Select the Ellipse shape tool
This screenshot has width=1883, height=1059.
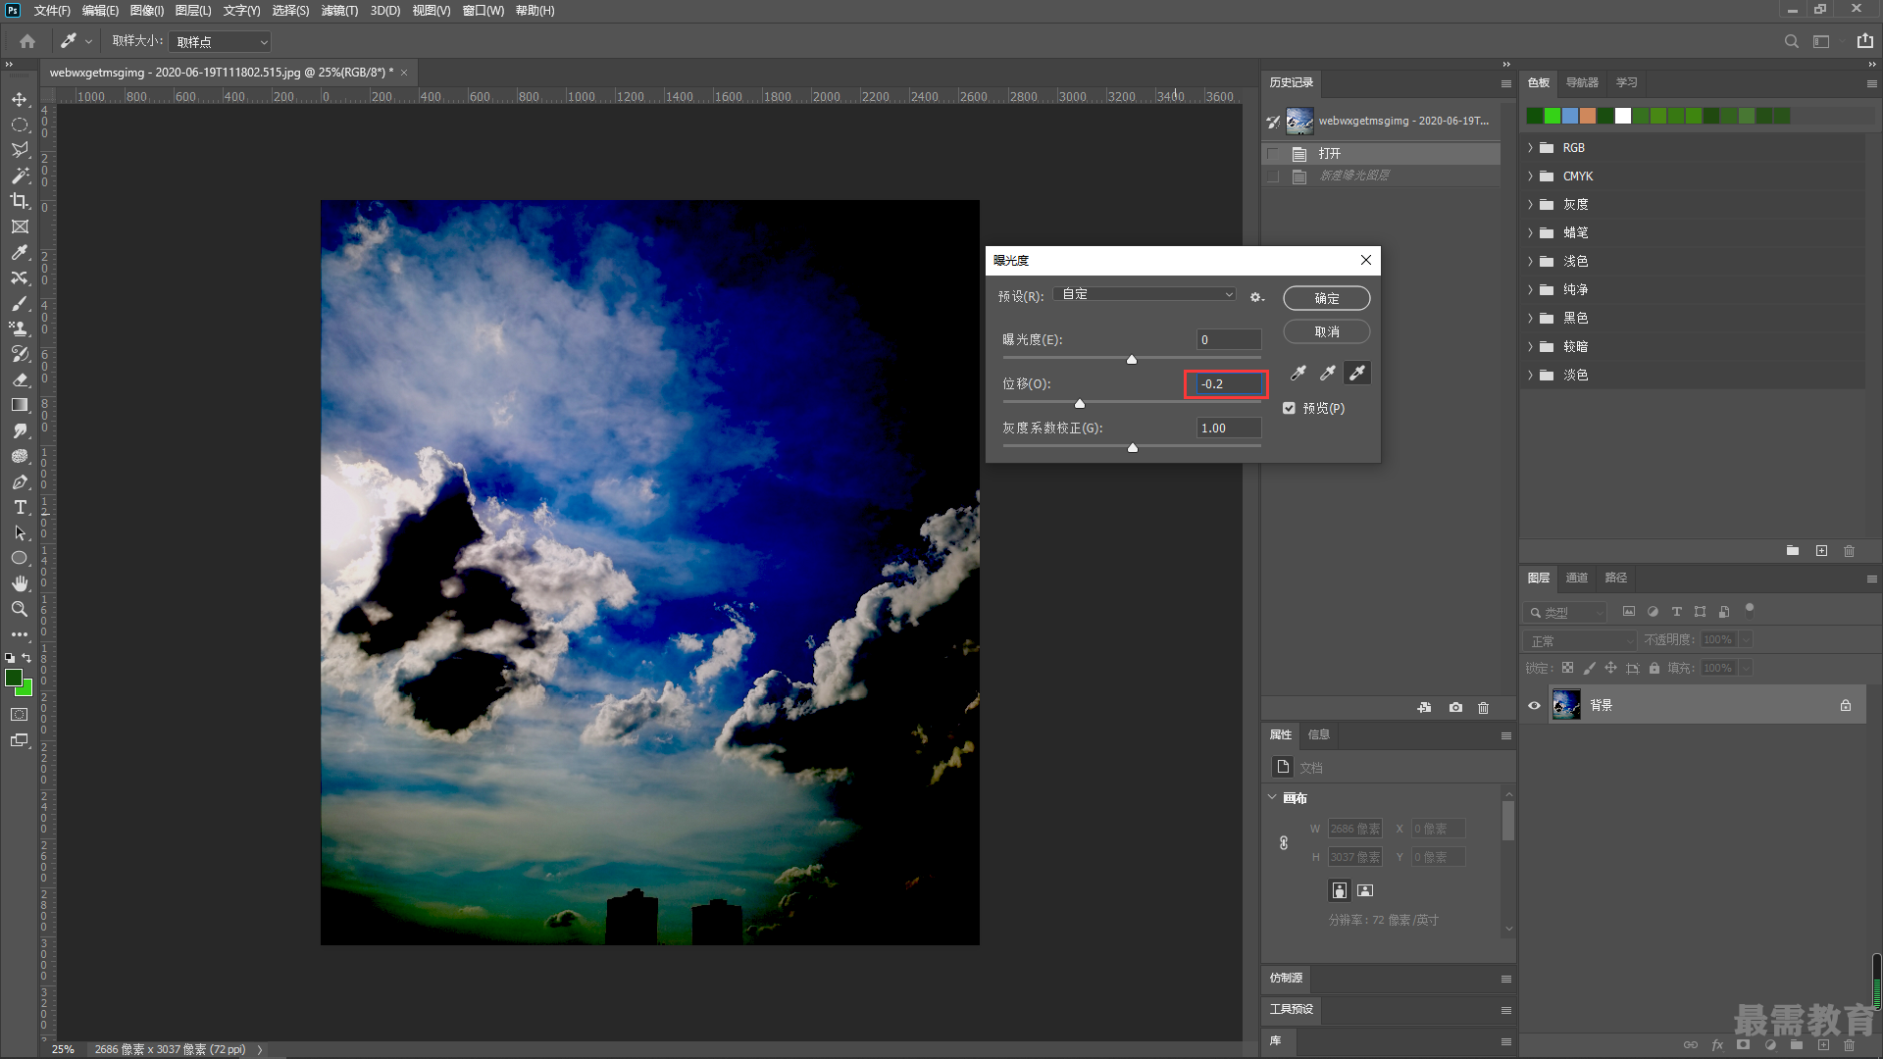[x=20, y=558]
